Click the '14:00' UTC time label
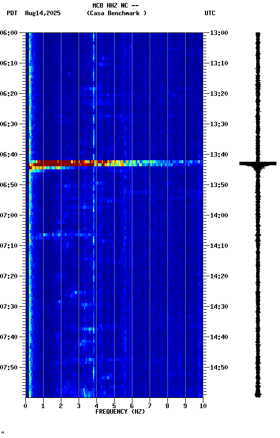280x438 pixels. click(219, 215)
